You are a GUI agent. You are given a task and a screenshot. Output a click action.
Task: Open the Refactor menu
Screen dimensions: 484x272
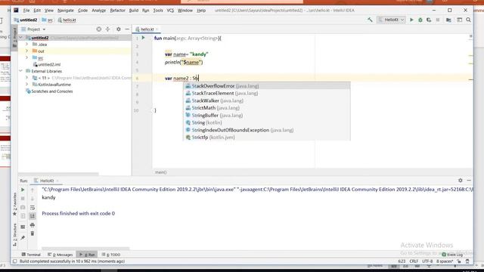click(x=118, y=10)
